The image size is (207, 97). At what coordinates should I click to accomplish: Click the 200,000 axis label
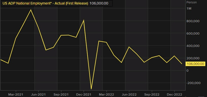(x=193, y=58)
